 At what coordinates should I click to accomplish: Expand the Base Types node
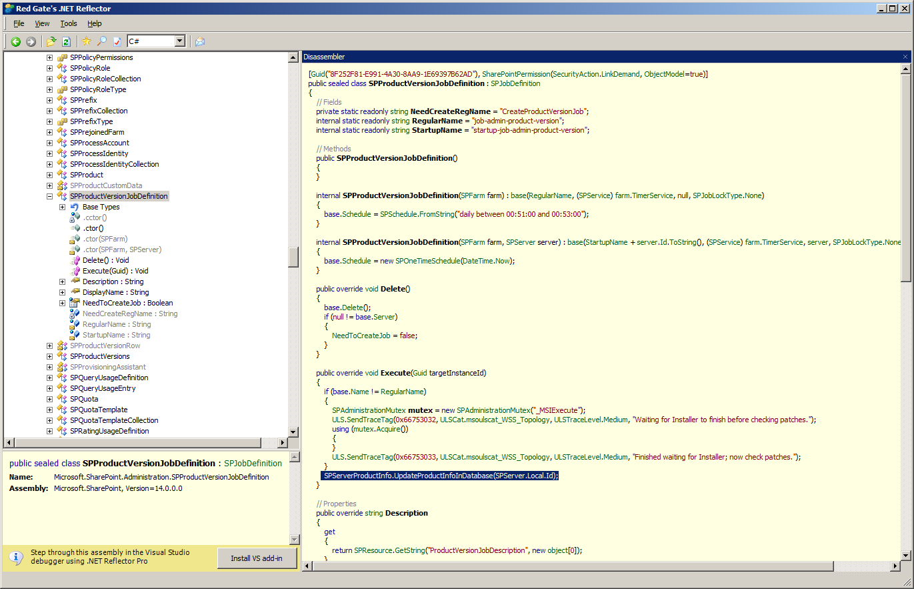tap(63, 207)
